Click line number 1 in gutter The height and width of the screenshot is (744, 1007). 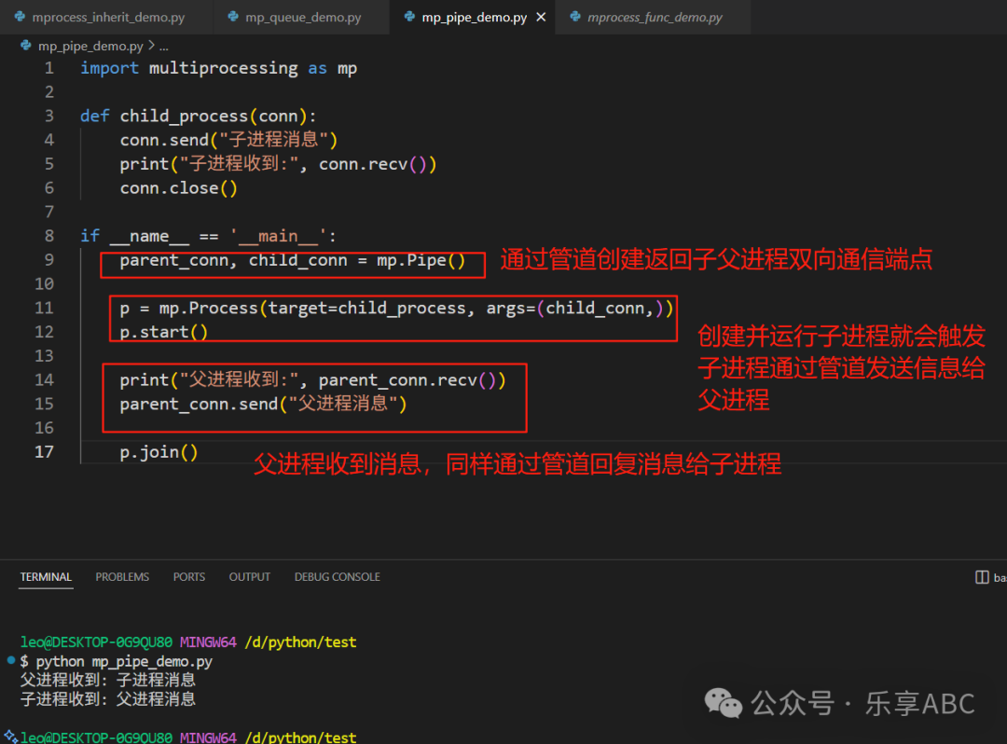pos(49,68)
